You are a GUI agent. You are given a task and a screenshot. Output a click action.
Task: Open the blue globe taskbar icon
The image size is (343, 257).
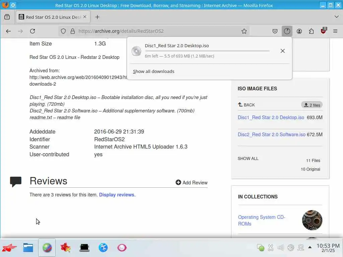tap(103, 248)
